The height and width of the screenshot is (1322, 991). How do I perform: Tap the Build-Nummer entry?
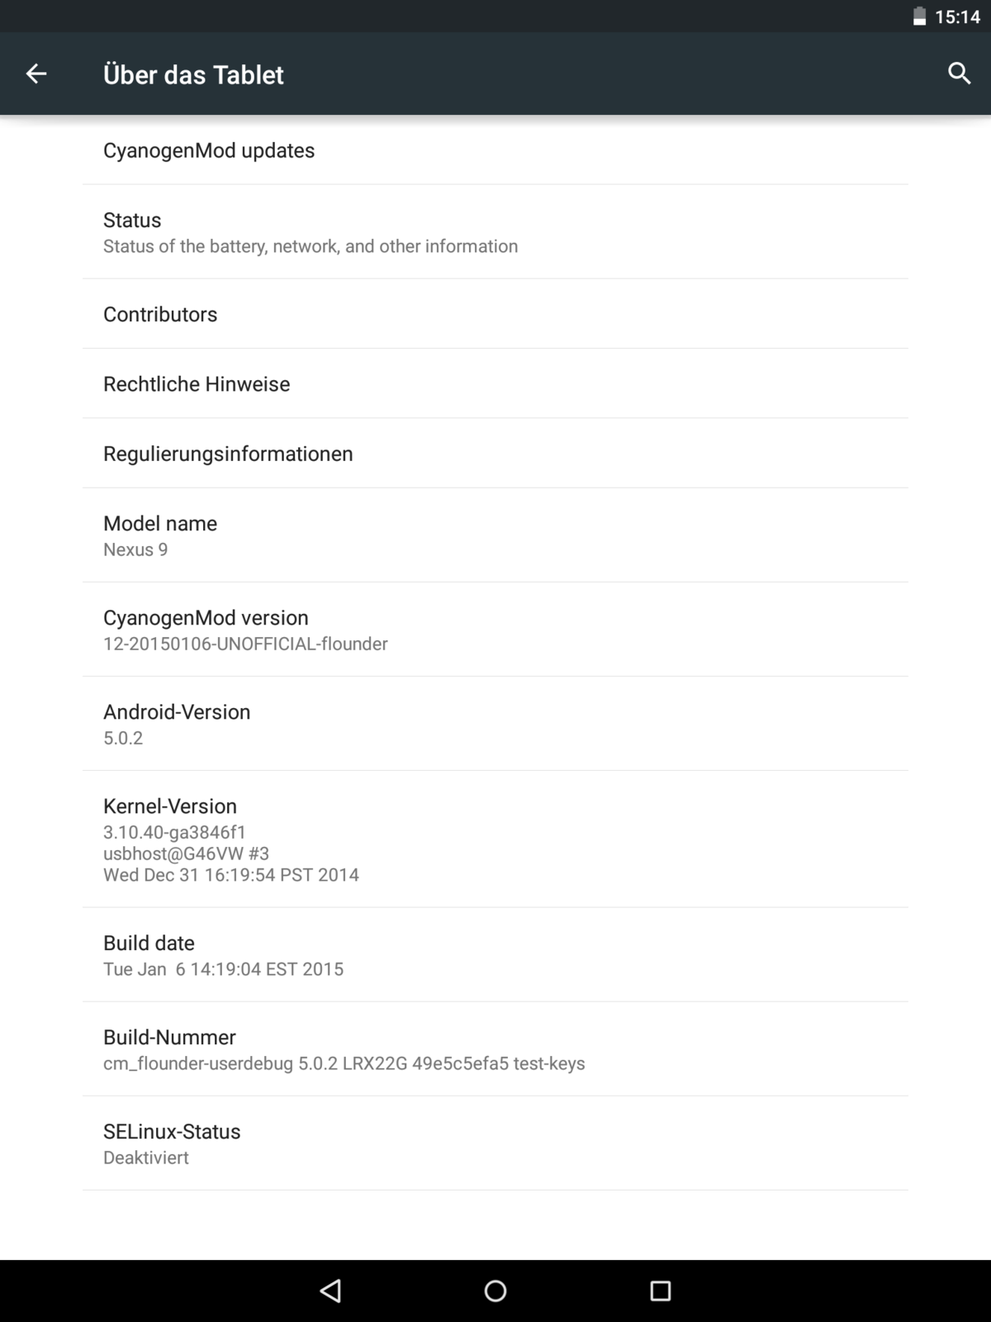tap(495, 1049)
